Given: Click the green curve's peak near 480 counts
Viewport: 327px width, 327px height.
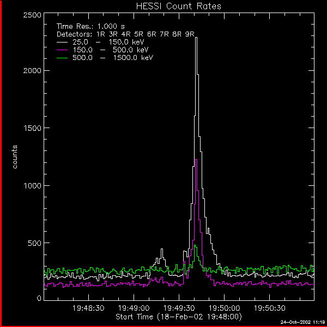Looking at the screenshot, I should click(195, 245).
